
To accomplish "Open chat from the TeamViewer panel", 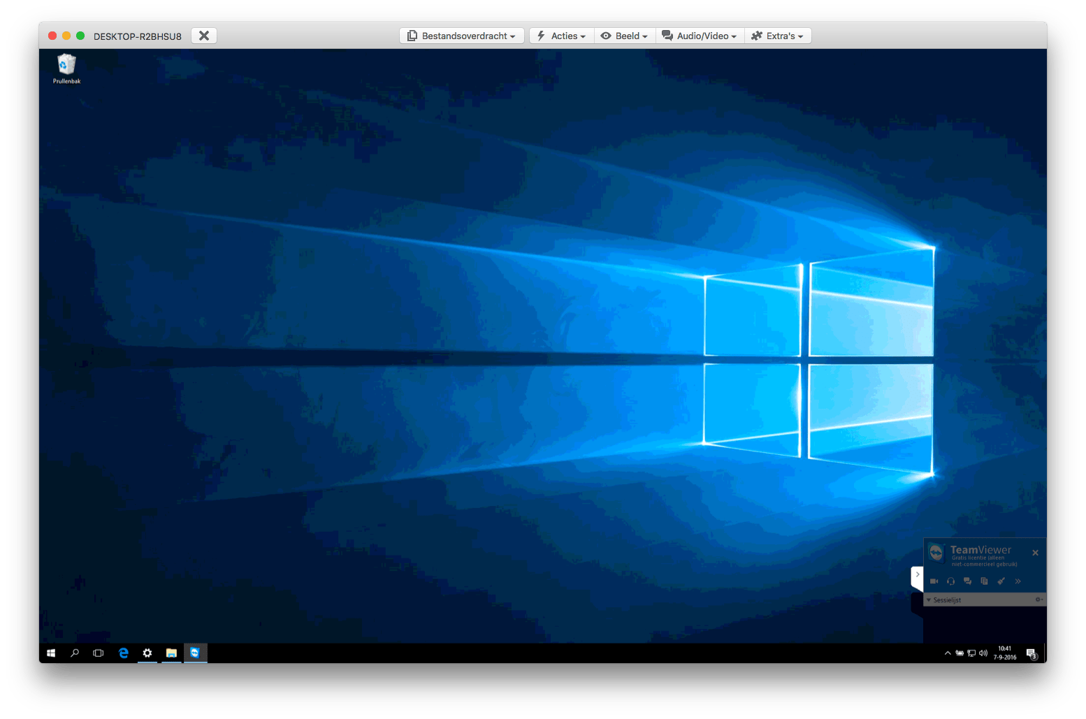I will click(967, 581).
